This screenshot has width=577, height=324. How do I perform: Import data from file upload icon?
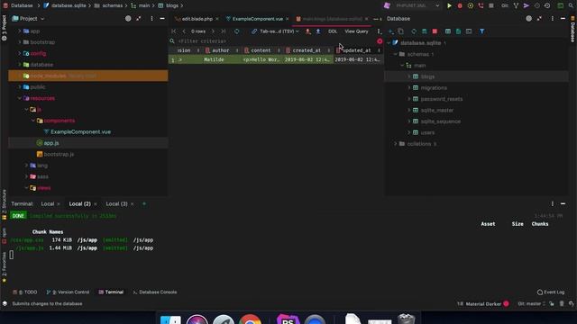coord(318,31)
